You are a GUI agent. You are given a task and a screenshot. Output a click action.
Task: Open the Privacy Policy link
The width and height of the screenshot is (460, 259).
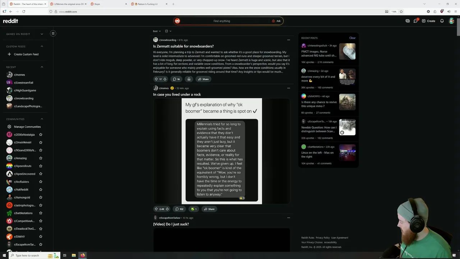323,238
